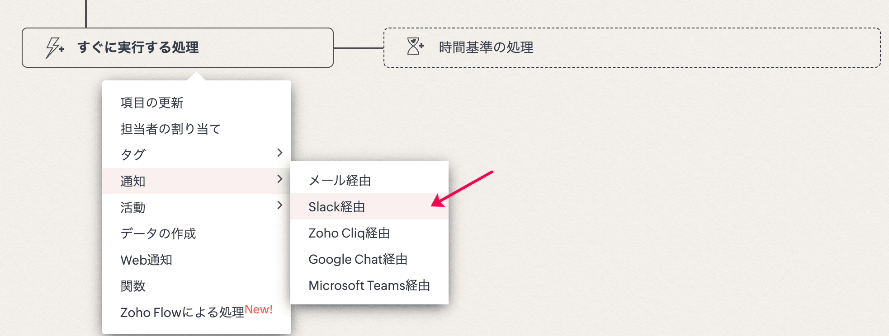Open the タグ menu item

point(133,155)
